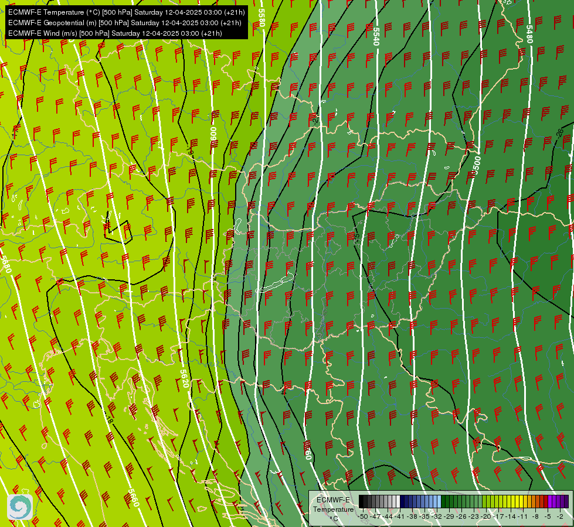The width and height of the screenshot is (574, 527).
Task: Click the -8 tick label on colorbar
Action: 535,516
